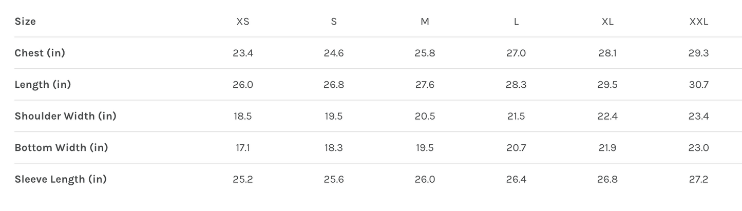
Task: Click length value 30.7 for XXL
Action: (x=699, y=85)
